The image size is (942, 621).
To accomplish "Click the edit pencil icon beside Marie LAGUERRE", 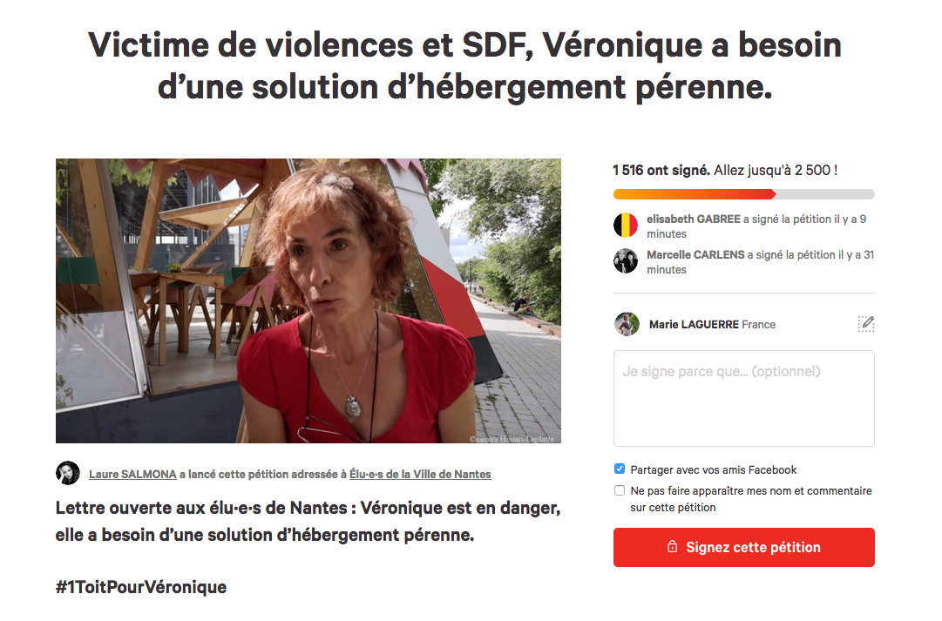I will tap(865, 324).
